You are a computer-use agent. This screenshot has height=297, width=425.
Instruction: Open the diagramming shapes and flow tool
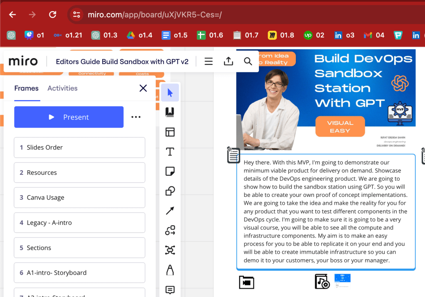pos(170,231)
